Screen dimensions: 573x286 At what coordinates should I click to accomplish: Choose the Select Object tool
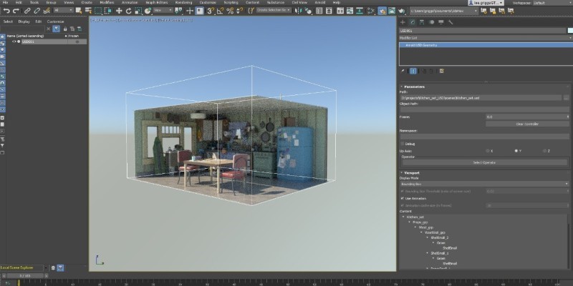tap(79, 11)
